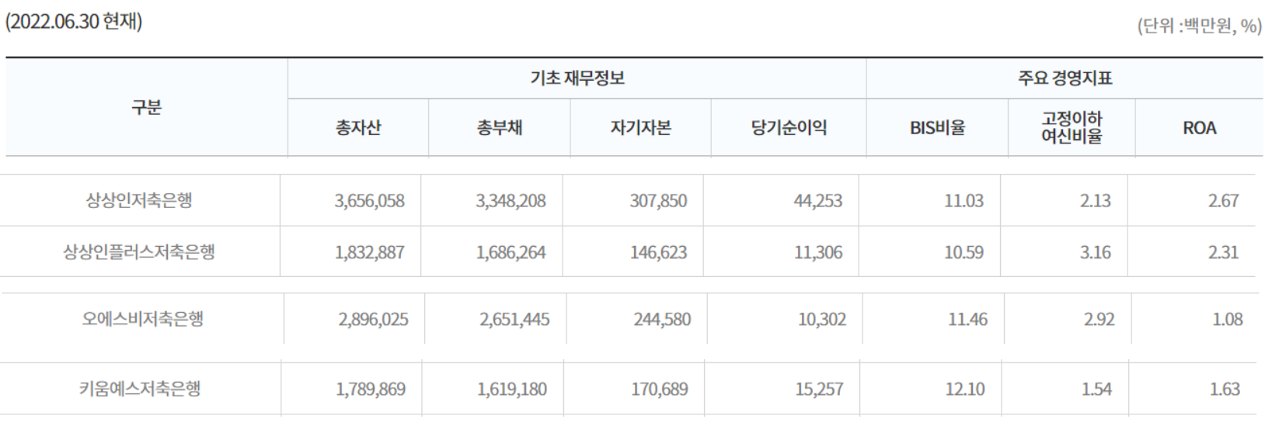Viewport: 1265px width, 426px height.
Task: Click equity value 146,623
Action: pyautogui.click(x=658, y=252)
